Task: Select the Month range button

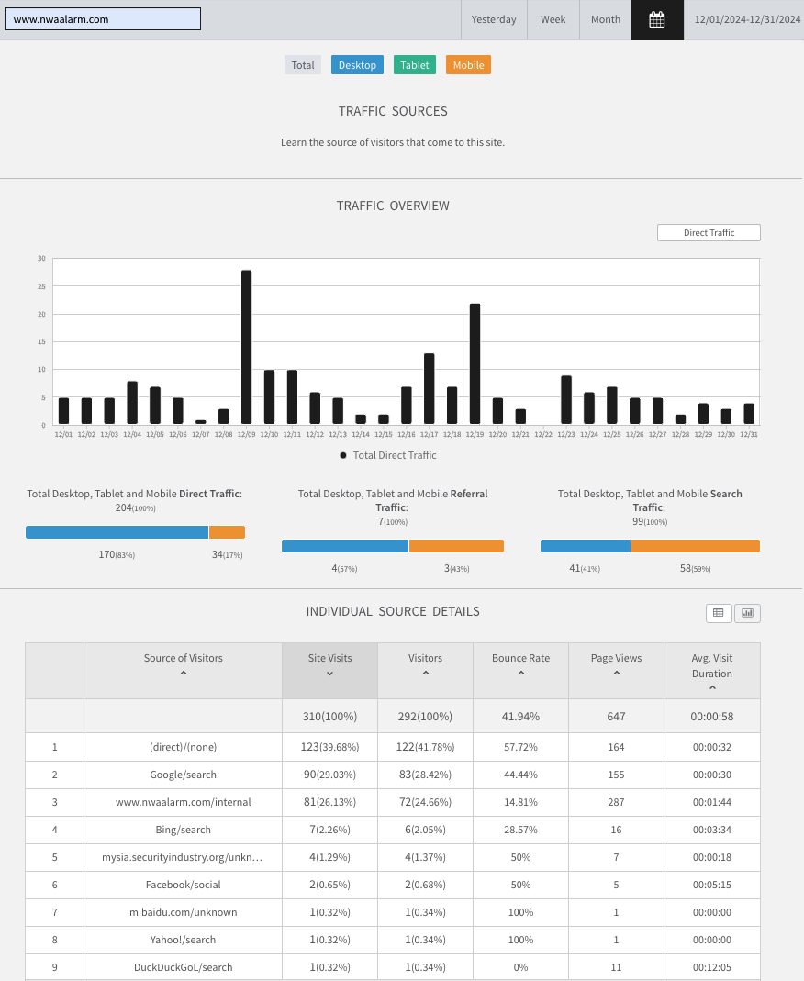Action: click(606, 19)
